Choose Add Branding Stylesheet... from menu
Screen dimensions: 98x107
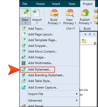[46, 75]
